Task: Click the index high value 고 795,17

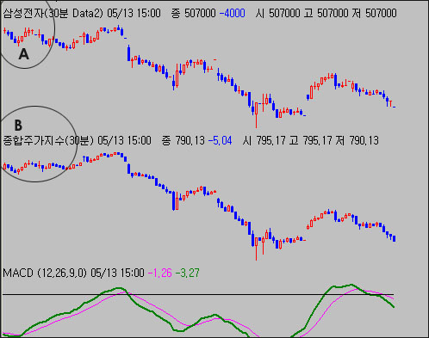Action: (x=310, y=141)
